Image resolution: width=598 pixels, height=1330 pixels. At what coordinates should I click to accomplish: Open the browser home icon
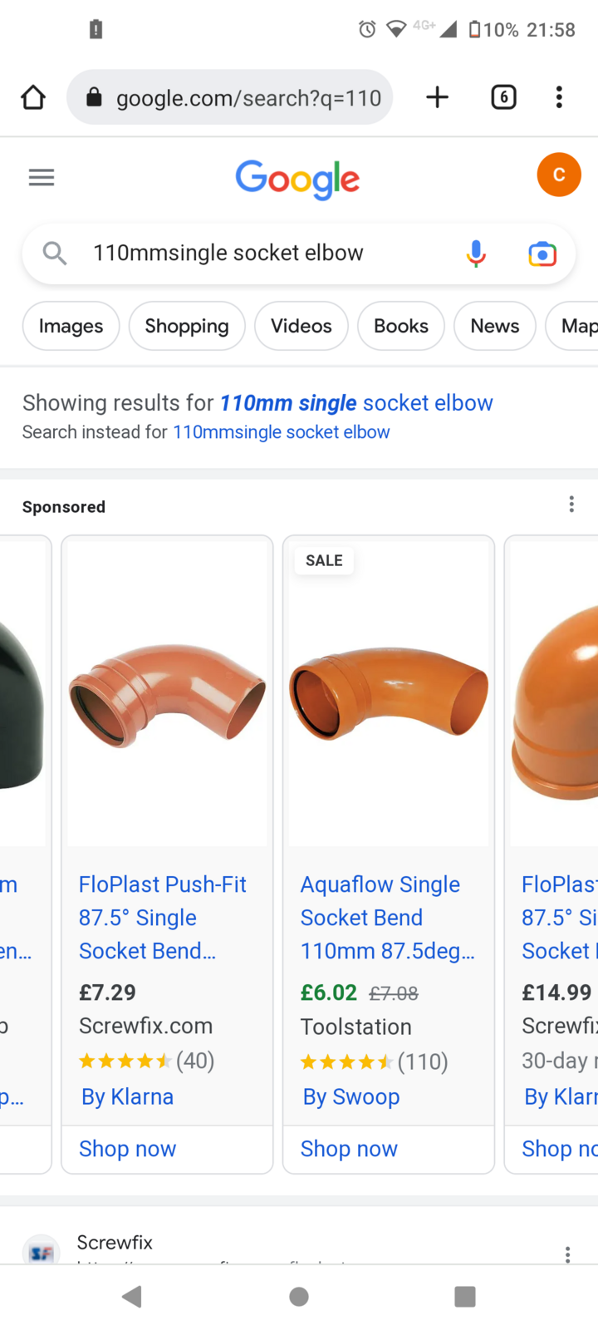point(33,97)
